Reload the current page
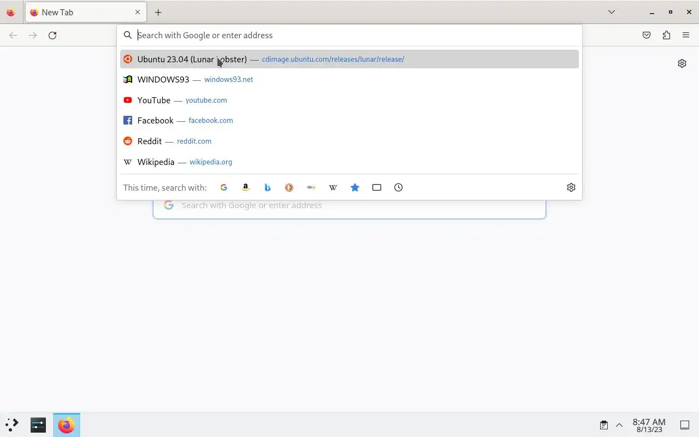Viewport: 699px width, 437px height. click(52, 35)
